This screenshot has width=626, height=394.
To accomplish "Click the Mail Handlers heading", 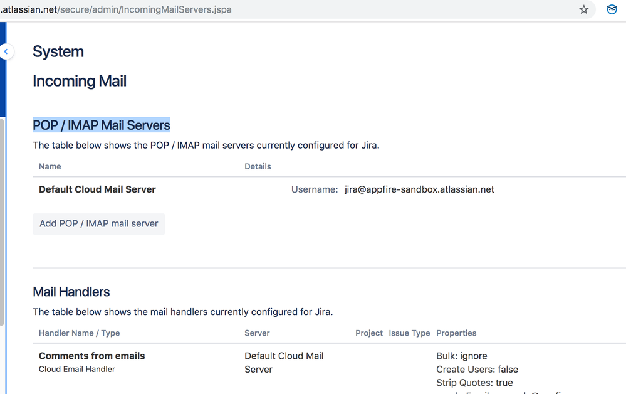I will click(x=71, y=292).
